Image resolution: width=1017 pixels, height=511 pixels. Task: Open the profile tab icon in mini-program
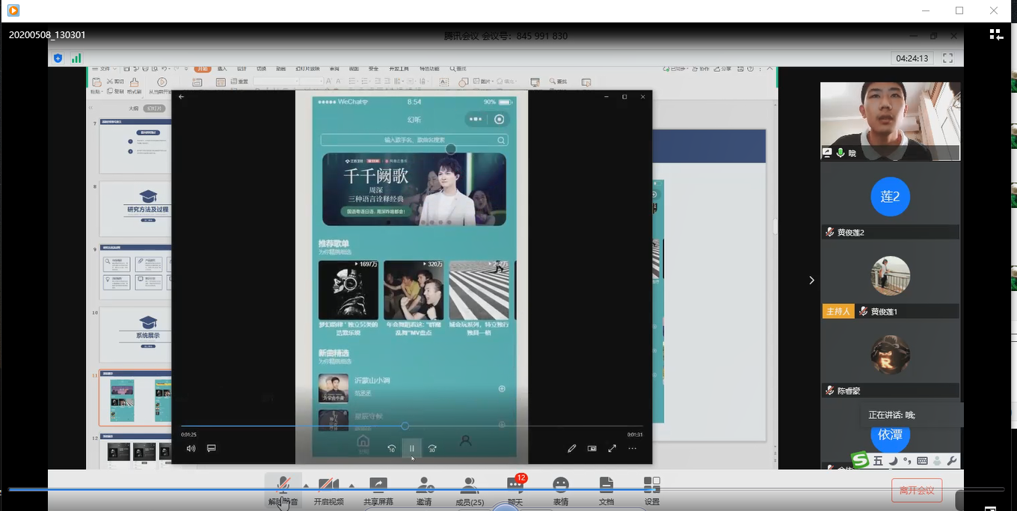pos(465,441)
